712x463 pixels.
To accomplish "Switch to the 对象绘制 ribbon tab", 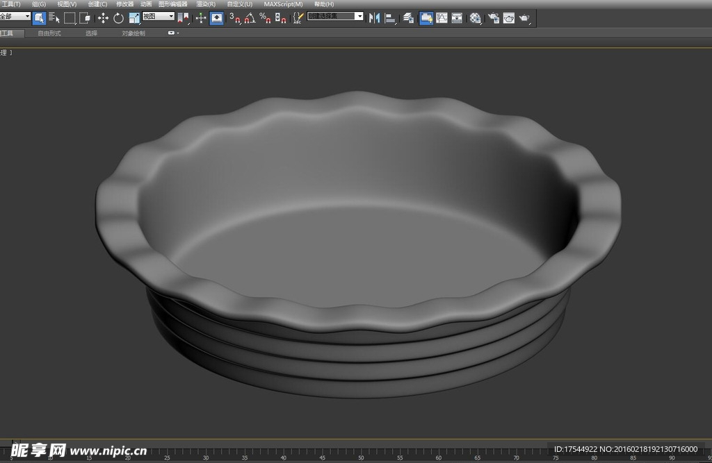I will [x=133, y=33].
